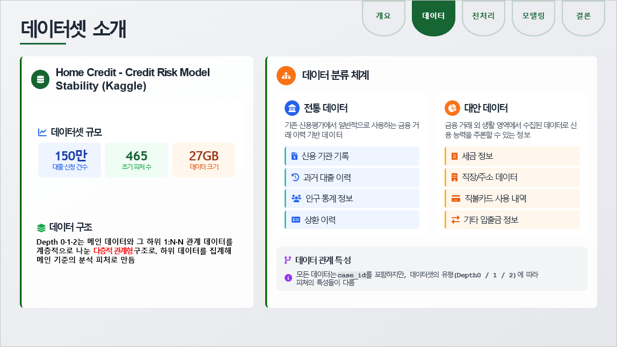617x347 pixels.
Task: Click the credit card icon in 직불카드 사용 내역
Action: [x=455, y=198]
